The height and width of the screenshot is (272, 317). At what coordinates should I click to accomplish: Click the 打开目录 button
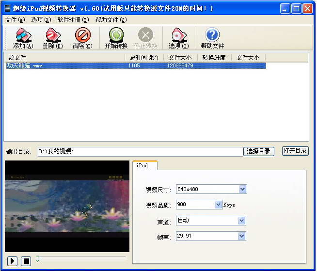point(295,151)
